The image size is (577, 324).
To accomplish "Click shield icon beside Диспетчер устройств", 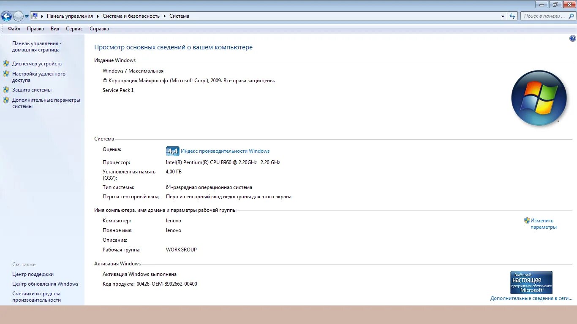I will point(6,64).
